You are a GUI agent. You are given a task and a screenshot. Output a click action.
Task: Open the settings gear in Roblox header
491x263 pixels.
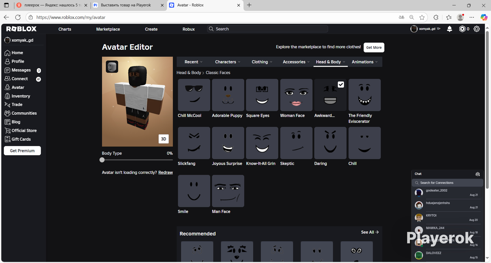477,29
